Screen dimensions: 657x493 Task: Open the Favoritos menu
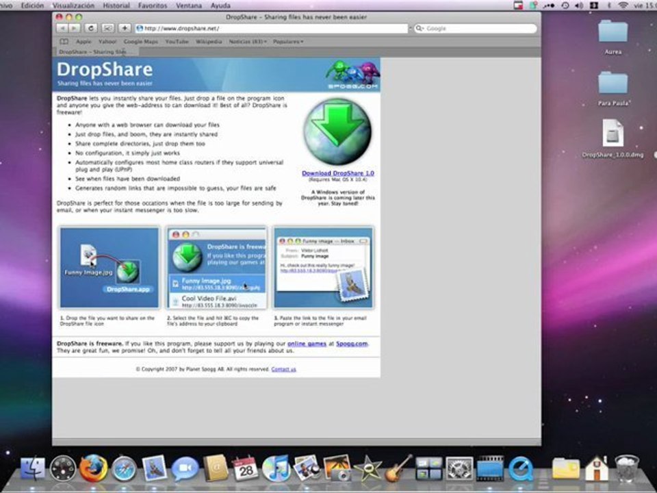coord(153,5)
